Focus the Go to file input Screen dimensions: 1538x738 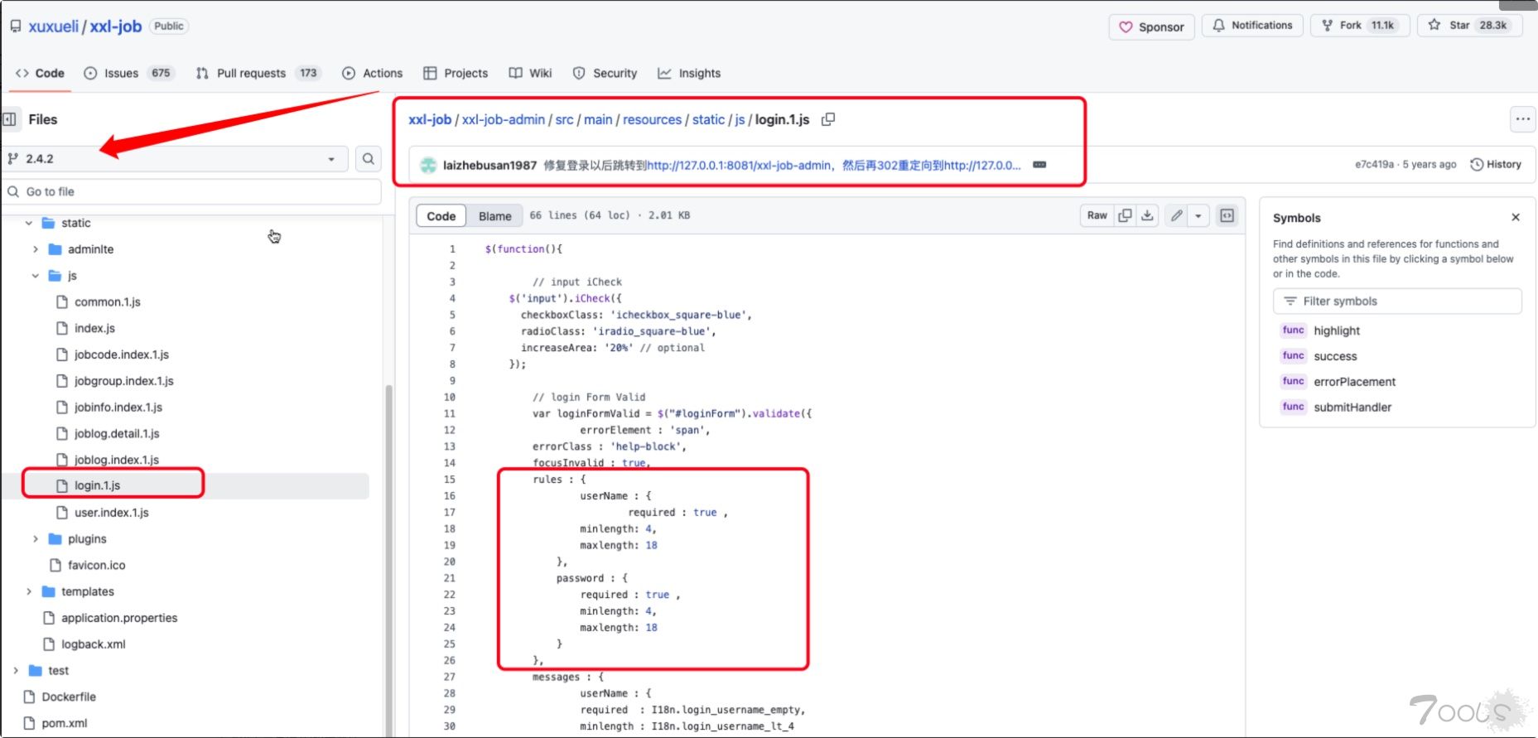(x=191, y=191)
